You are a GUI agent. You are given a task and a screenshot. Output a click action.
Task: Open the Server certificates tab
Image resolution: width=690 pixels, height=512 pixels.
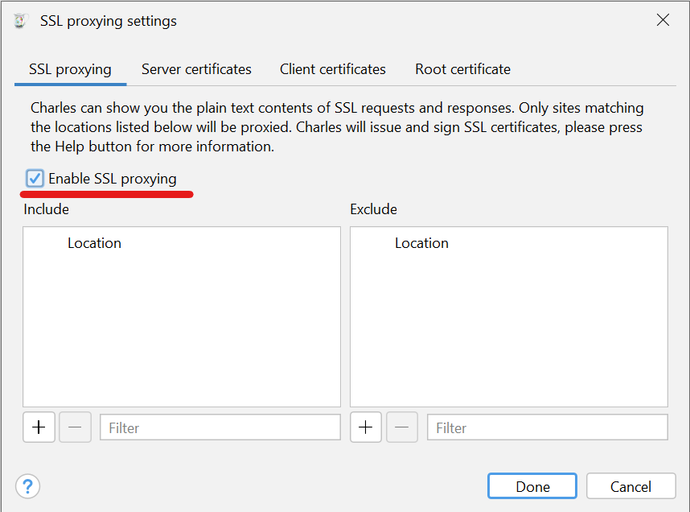196,69
